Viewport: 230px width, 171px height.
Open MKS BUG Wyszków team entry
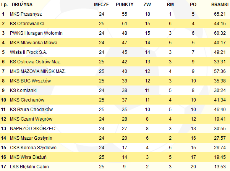click(x=30, y=81)
